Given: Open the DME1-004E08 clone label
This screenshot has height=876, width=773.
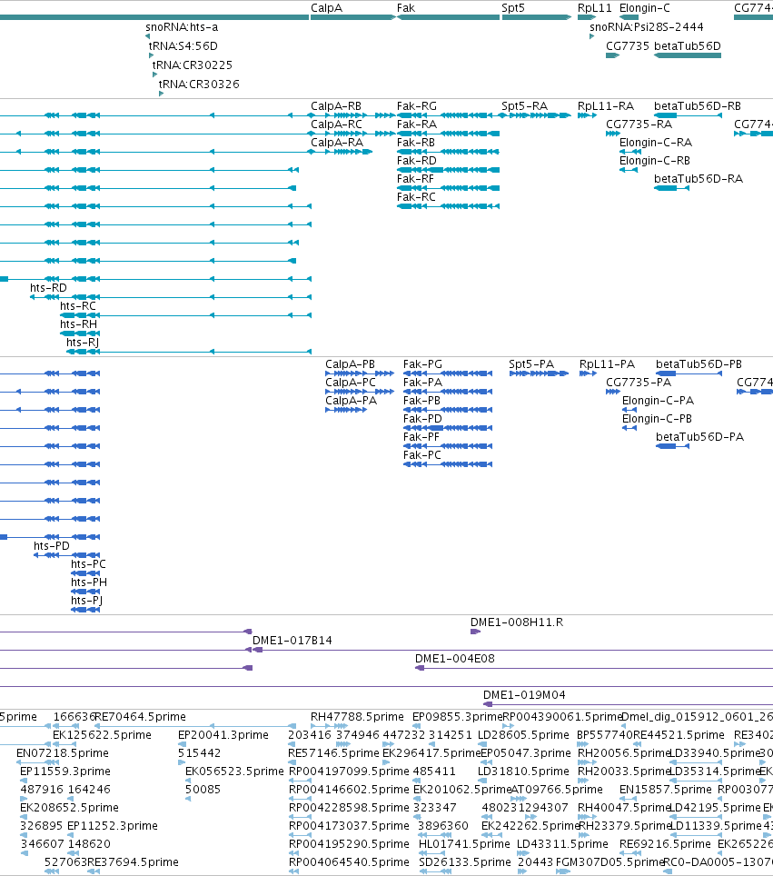Looking at the screenshot, I should pos(455,659).
